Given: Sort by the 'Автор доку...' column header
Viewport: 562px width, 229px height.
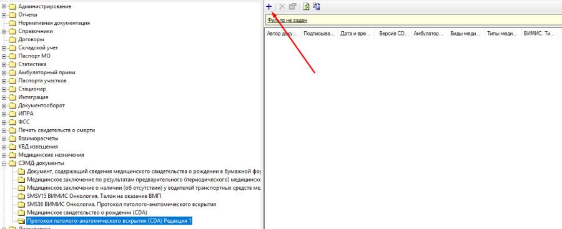Looking at the screenshot, I should 282,33.
